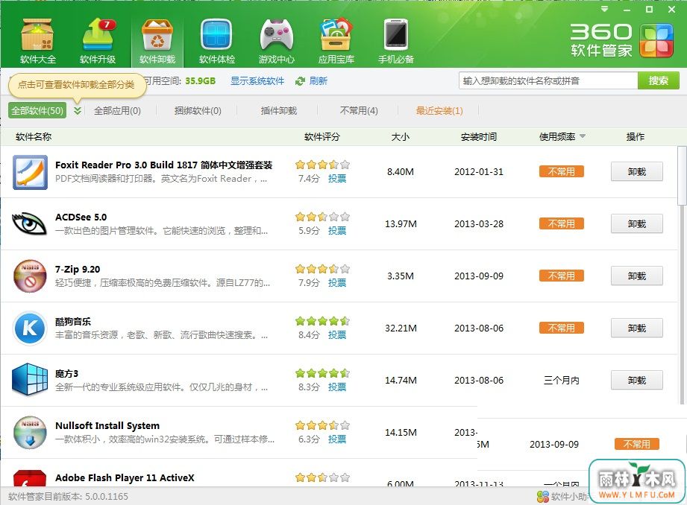Screen dimensions: 687x505
Task: Click 三个月内 usage frequency for 魔方3
Action: [561, 381]
